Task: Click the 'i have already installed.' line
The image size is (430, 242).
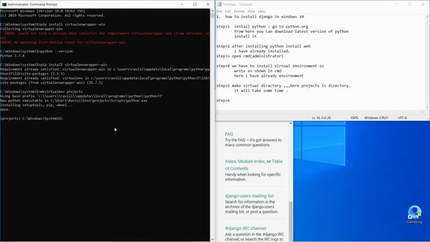Action: pyautogui.click(x=262, y=51)
